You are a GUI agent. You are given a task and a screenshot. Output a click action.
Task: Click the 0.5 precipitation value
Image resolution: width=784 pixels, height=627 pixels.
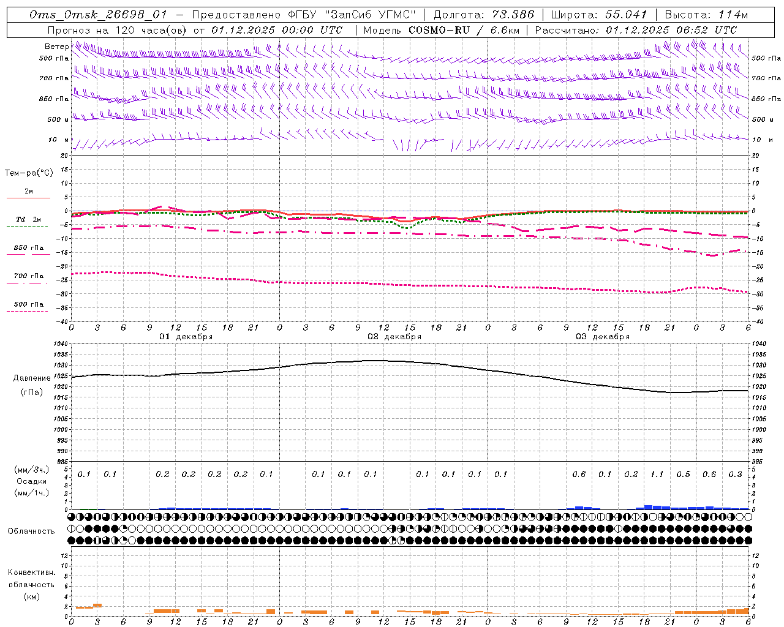pos(683,474)
